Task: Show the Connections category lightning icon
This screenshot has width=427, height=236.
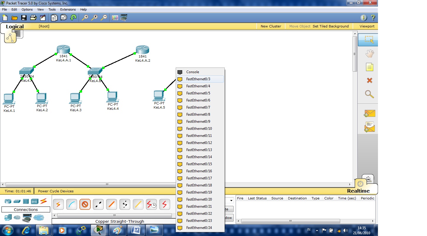Action: (x=43, y=201)
